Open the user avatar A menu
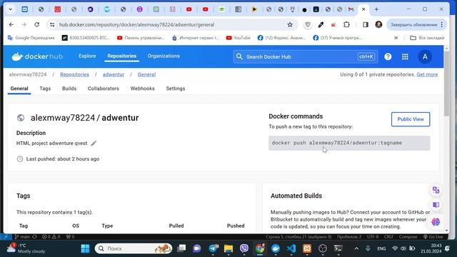The width and height of the screenshot is (457, 257). tap(425, 56)
